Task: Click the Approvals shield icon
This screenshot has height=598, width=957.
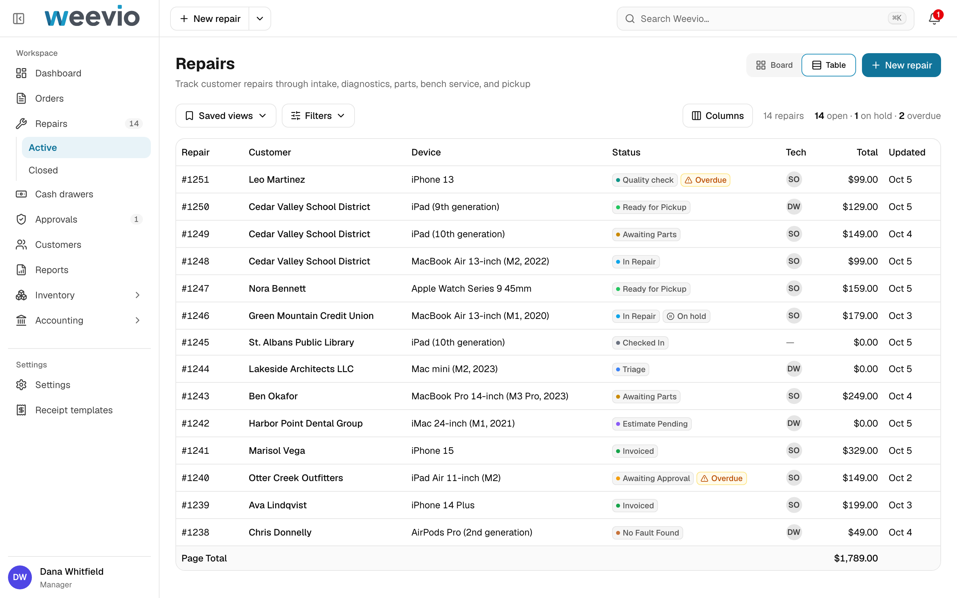Action: (x=21, y=220)
